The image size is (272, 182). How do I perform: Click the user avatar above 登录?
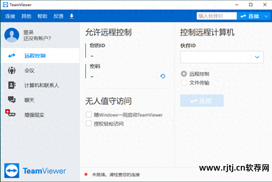pos(12,35)
